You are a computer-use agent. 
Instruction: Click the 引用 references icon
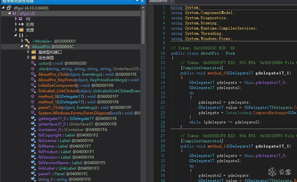(x=21, y=24)
